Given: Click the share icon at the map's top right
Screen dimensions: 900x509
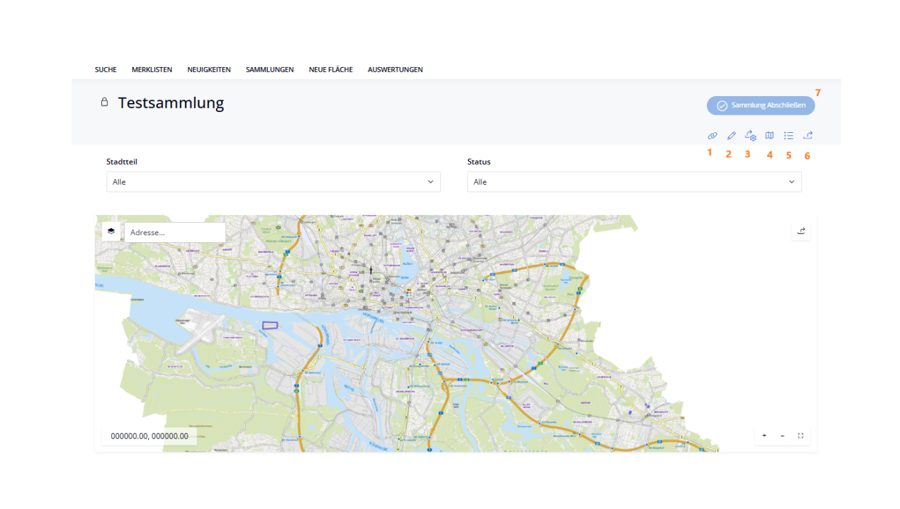Looking at the screenshot, I should (x=800, y=231).
